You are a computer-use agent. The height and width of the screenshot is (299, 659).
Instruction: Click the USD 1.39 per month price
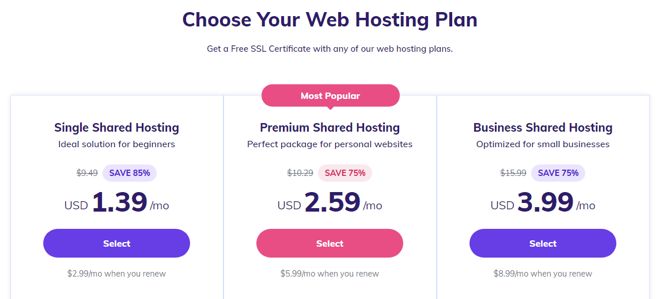tap(119, 203)
